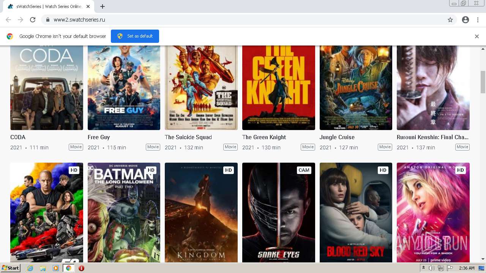Click the CAM badge on Snake Eyes
This screenshot has width=486, height=273.
(304, 170)
